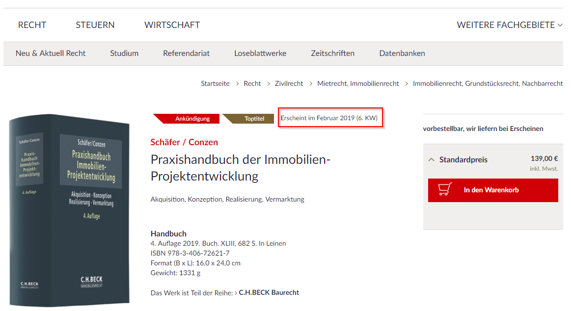Navigate to Recht breadcrumb

[252, 83]
